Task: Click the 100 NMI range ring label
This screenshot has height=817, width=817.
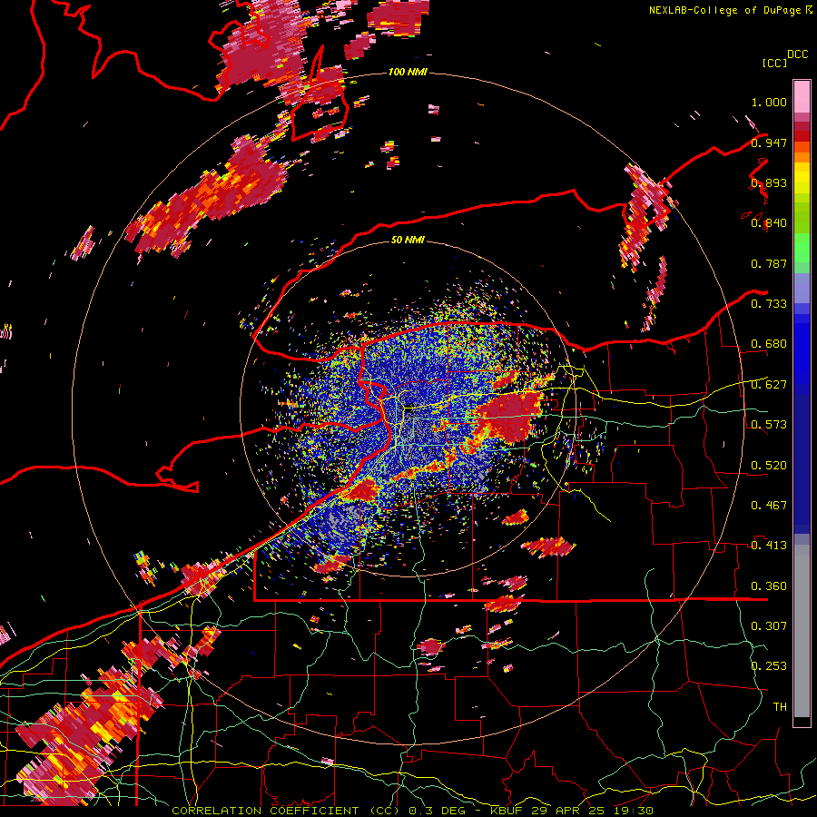Action: coord(408,72)
